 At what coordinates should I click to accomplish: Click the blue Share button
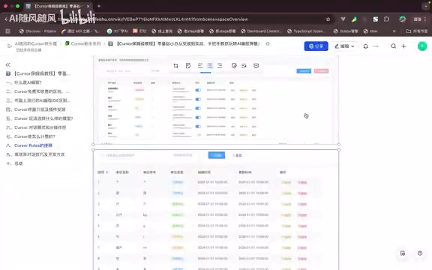(x=316, y=46)
